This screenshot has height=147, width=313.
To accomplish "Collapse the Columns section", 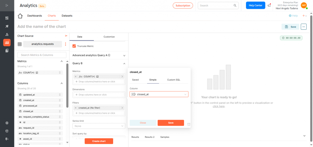I will pos(62,83).
